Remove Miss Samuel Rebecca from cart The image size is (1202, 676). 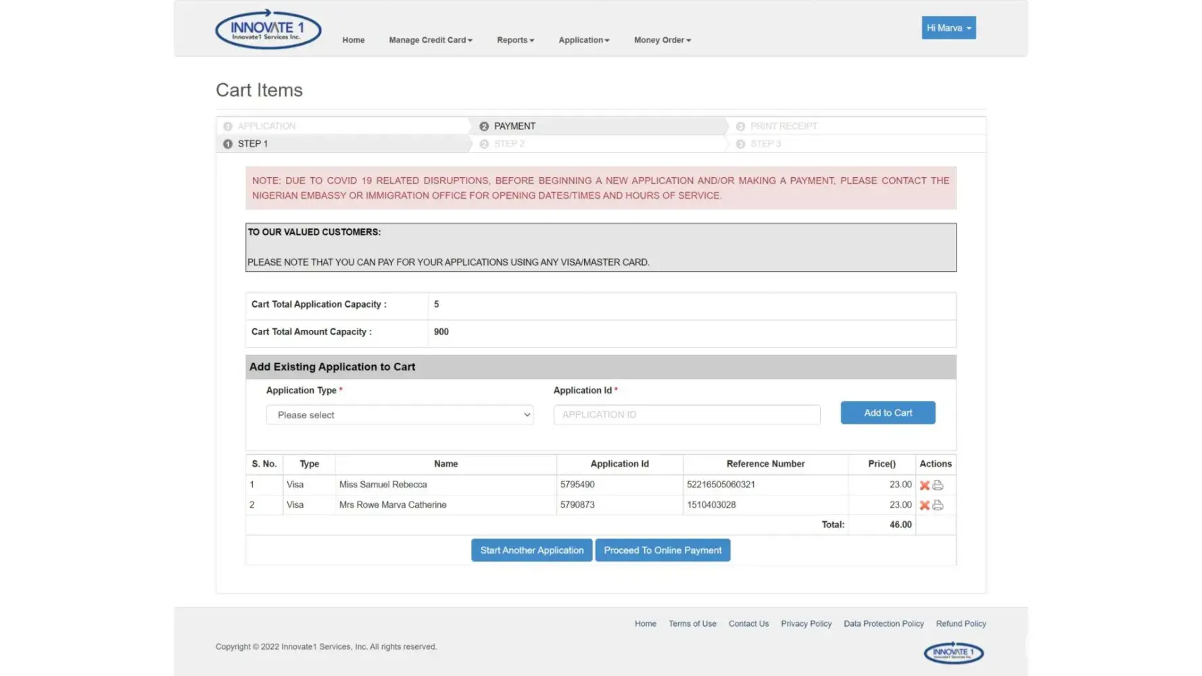[924, 485]
